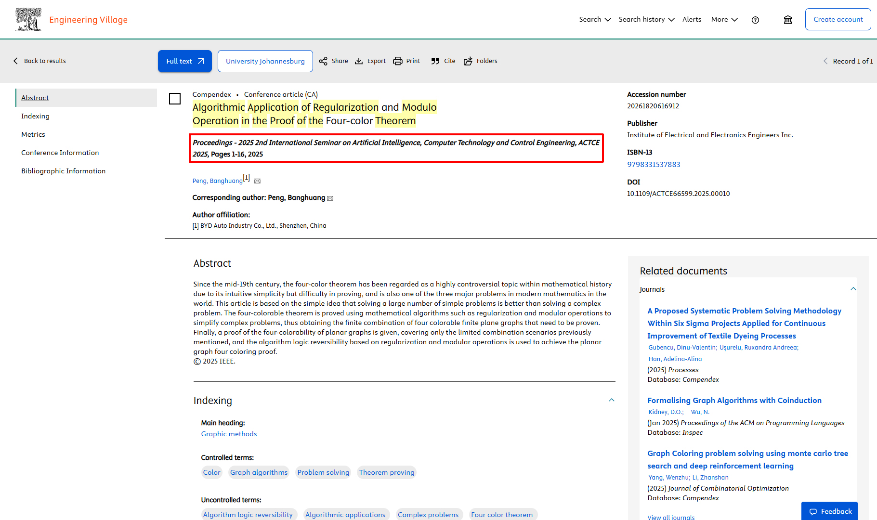Screen dimensions: 877x520
Task: Click the Full text button
Action: point(185,61)
